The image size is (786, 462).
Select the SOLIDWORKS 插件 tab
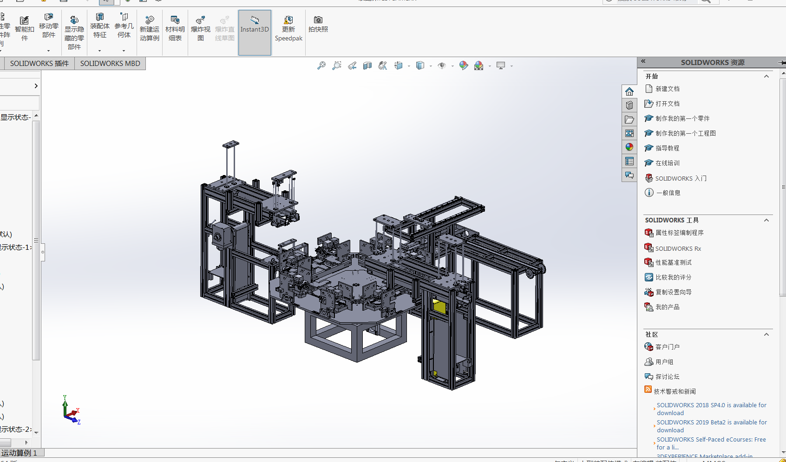coord(39,64)
